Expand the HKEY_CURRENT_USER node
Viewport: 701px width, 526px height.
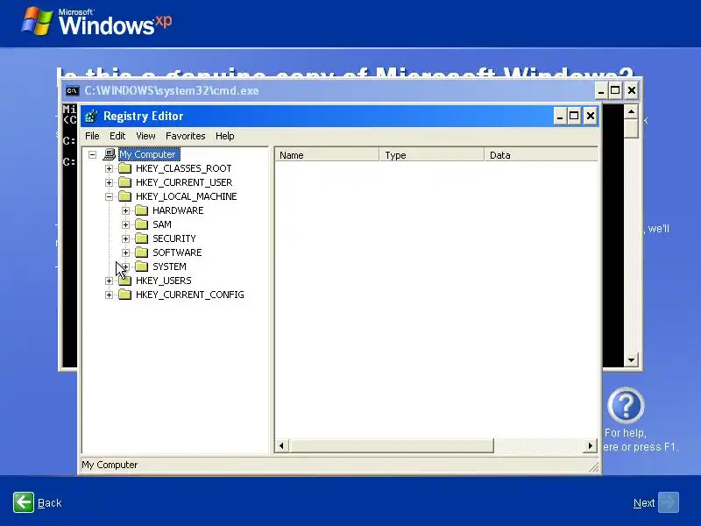pyautogui.click(x=109, y=182)
